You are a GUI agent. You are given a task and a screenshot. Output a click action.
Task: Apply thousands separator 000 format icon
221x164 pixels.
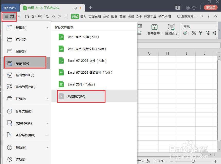pyautogui.click(x=200, y=33)
